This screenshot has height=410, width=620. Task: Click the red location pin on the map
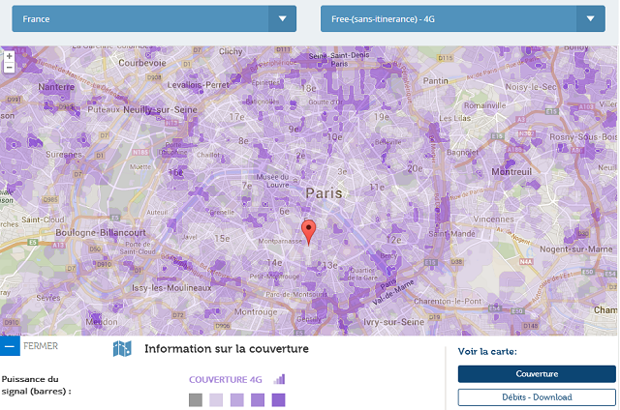(309, 232)
